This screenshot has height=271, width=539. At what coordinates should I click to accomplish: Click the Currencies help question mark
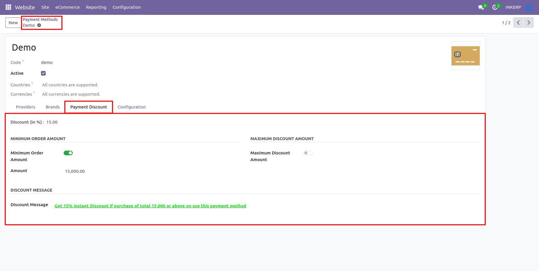tap(34, 93)
